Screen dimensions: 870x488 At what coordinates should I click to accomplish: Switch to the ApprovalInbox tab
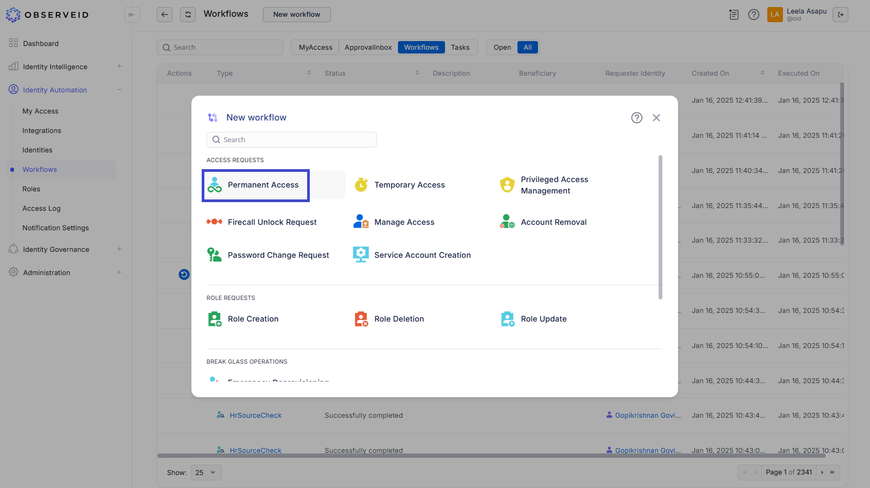(368, 48)
